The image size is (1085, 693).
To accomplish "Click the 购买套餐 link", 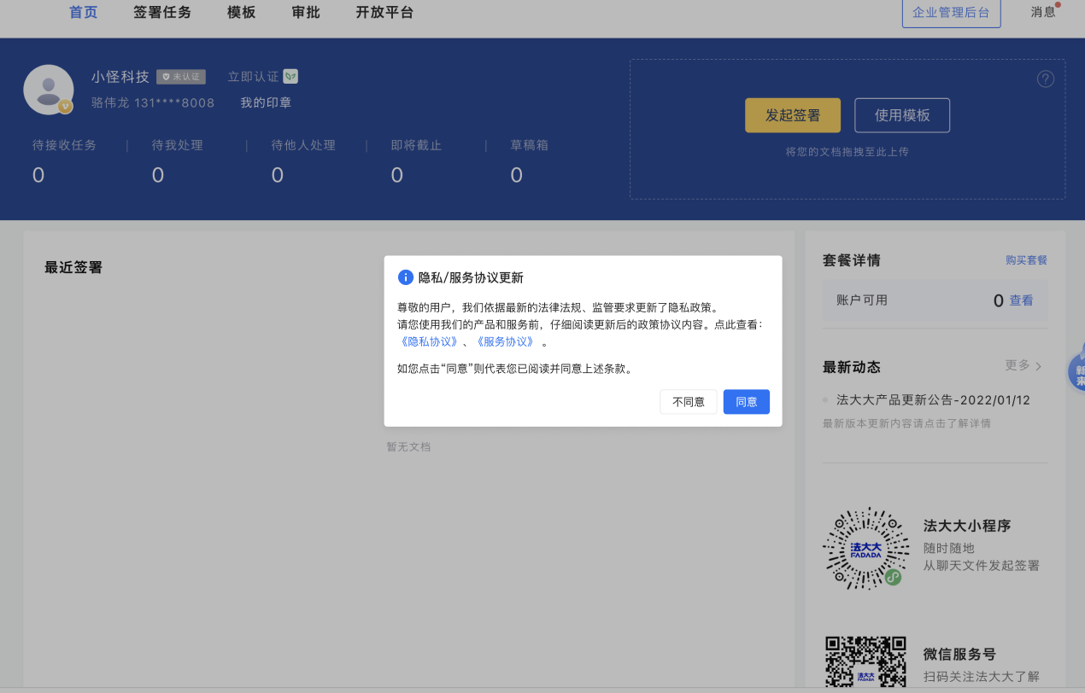I will click(x=1026, y=260).
